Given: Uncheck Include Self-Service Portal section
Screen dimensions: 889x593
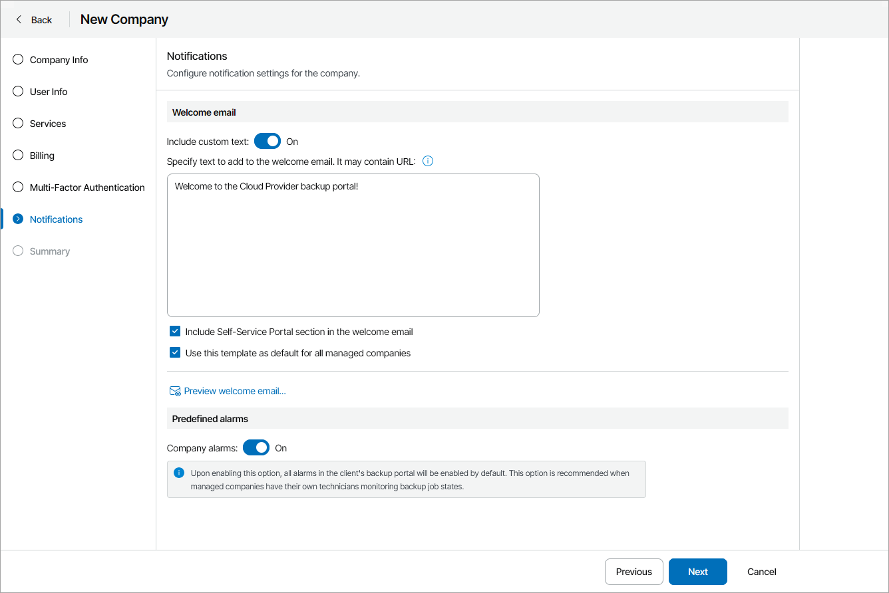Looking at the screenshot, I should coord(174,331).
